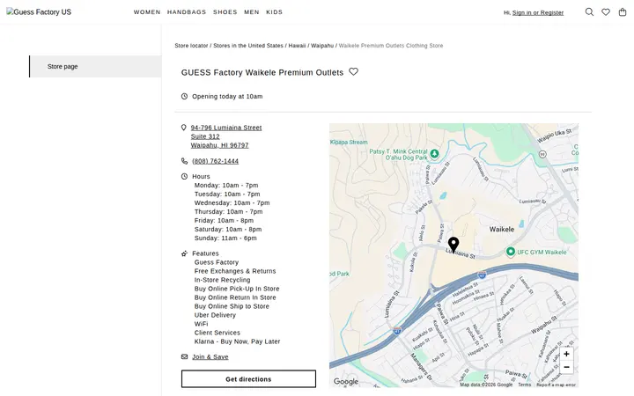Click the Uber Delivery feature
Screen dimensions: 634x396
pos(215,315)
